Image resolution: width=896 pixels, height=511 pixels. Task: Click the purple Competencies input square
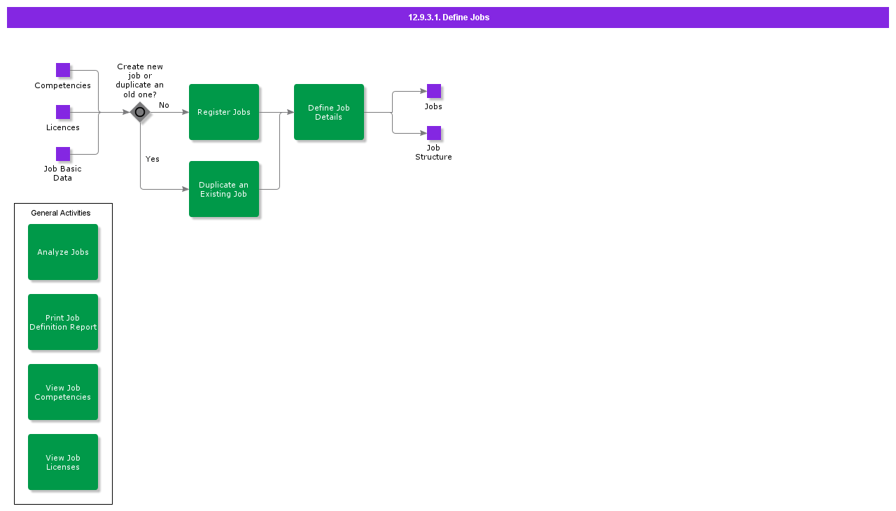pos(63,70)
